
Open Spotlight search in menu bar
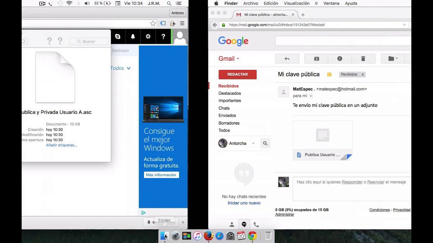click(x=169, y=3)
